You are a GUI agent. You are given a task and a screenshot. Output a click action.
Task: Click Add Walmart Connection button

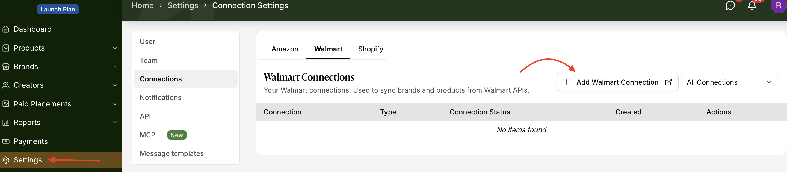tap(617, 82)
